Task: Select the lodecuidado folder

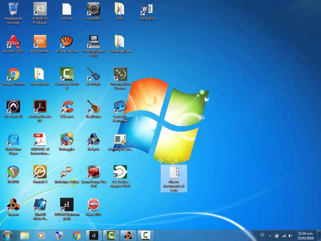Action: pos(40,77)
